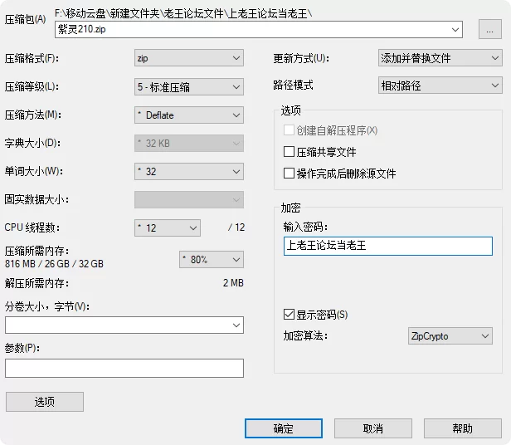Open the 更新方式 添加并替换文件 dropdown
Viewport: 511px width, 445px height.
[x=440, y=58]
